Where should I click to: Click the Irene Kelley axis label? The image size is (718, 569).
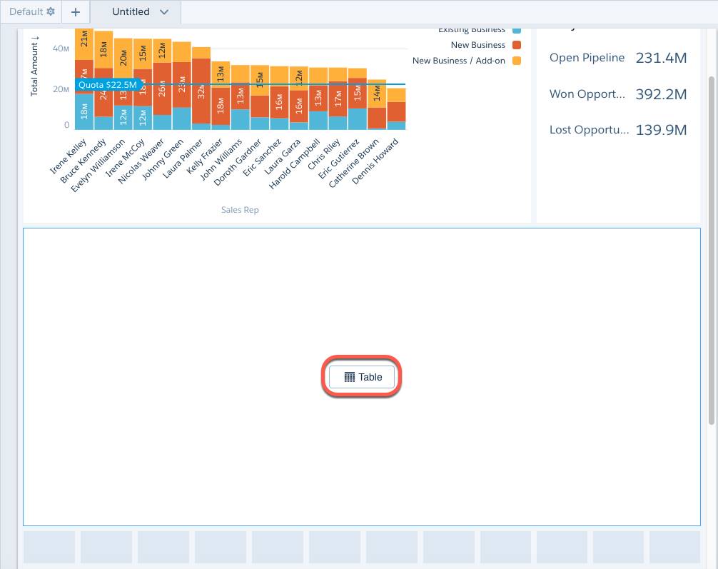point(69,156)
